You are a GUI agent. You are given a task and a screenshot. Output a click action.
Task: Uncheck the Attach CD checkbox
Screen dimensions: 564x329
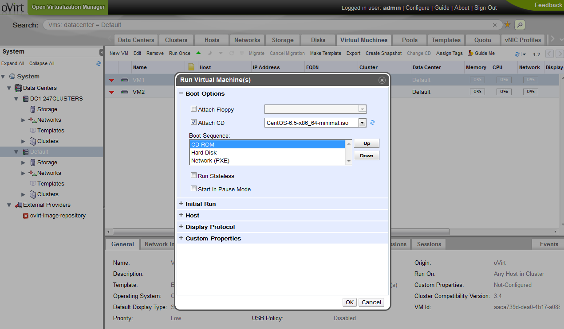pyautogui.click(x=193, y=122)
